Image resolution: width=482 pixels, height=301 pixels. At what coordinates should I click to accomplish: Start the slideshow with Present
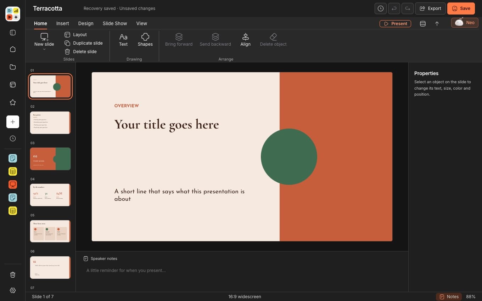pos(395,24)
